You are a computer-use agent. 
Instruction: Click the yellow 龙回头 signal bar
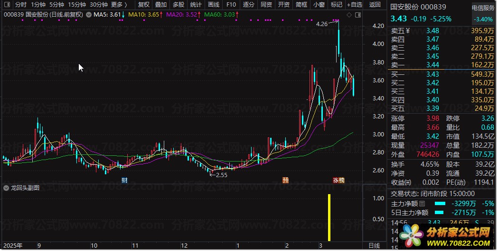click(329, 217)
